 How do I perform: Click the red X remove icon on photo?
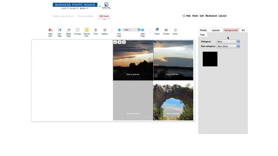119,42
